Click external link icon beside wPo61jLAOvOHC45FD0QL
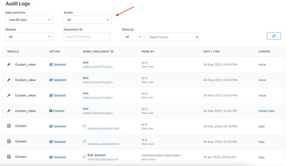Viewport: 287px width, 166px height. [x=84, y=126]
